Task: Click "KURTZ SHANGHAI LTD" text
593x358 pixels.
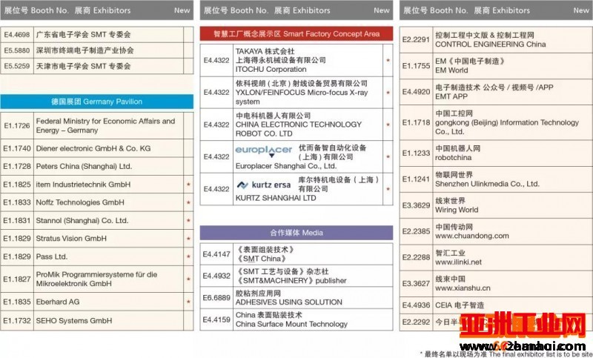Action: [276, 198]
